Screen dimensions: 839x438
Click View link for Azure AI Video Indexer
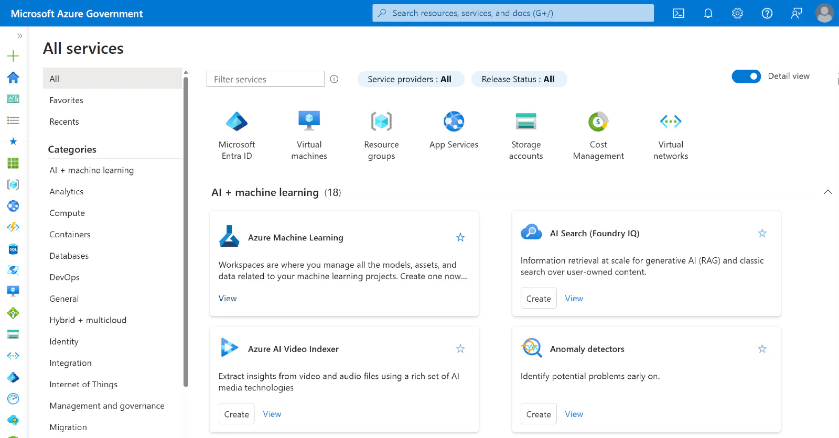click(272, 414)
